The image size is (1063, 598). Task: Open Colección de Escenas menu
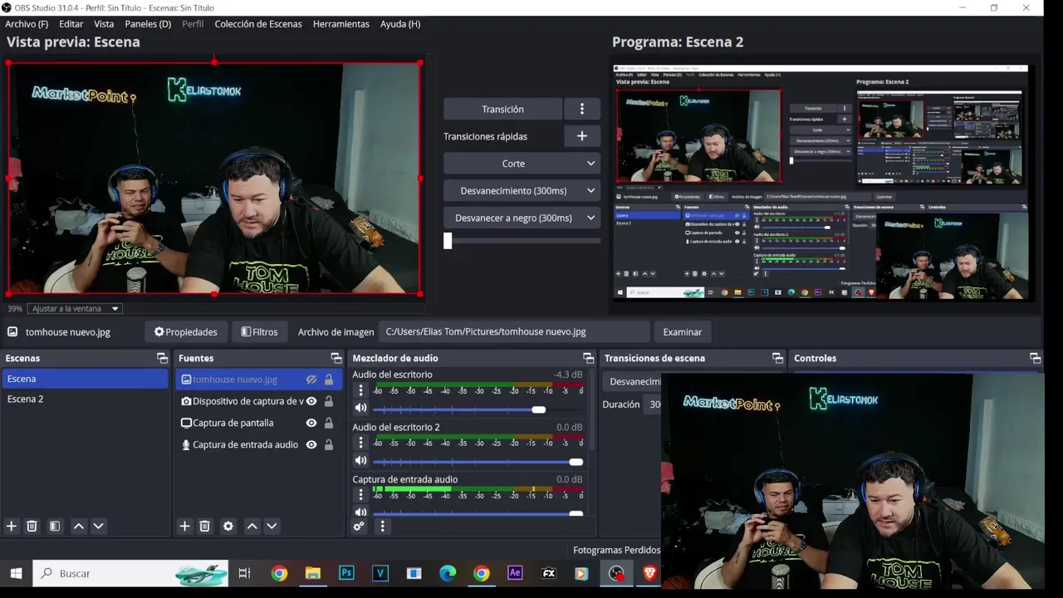coord(258,24)
